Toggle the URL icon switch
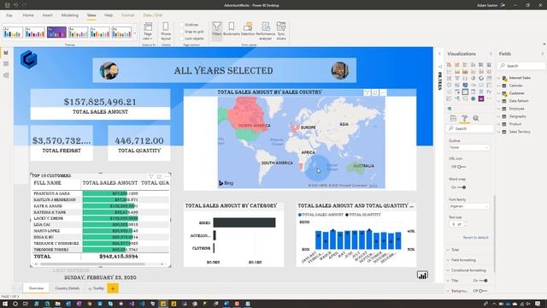547x308 pixels. point(462,167)
